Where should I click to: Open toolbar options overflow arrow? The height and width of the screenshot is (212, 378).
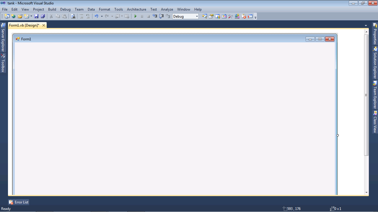click(255, 17)
